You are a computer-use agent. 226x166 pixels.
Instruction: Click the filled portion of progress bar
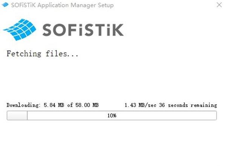tap(17, 116)
